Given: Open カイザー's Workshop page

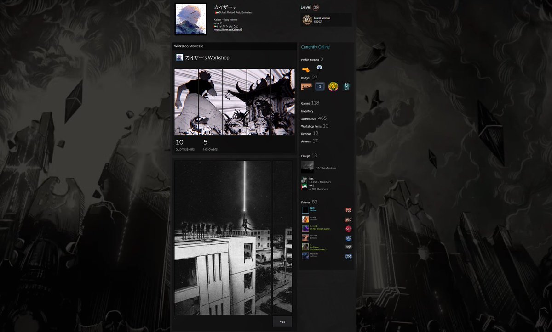Looking at the screenshot, I should coord(207,57).
